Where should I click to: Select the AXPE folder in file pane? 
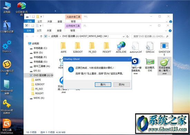click(x=63, y=47)
